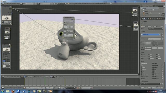166x93 pixels.
Task: Toggle Relative checkbox in Blur node
Action: (4, 58)
